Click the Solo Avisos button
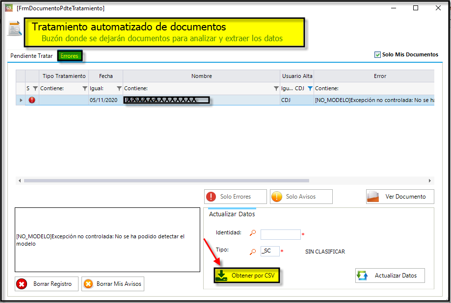 coord(301,197)
